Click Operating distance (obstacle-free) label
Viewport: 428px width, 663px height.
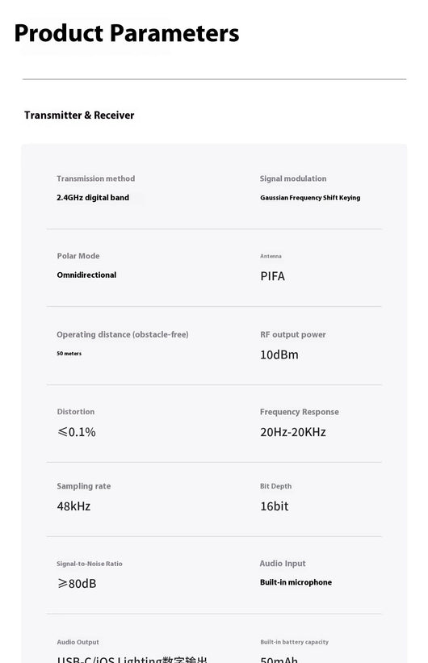tap(123, 334)
